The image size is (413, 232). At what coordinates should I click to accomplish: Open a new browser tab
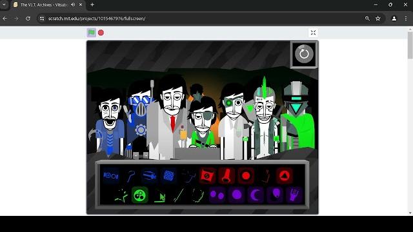[x=92, y=5]
